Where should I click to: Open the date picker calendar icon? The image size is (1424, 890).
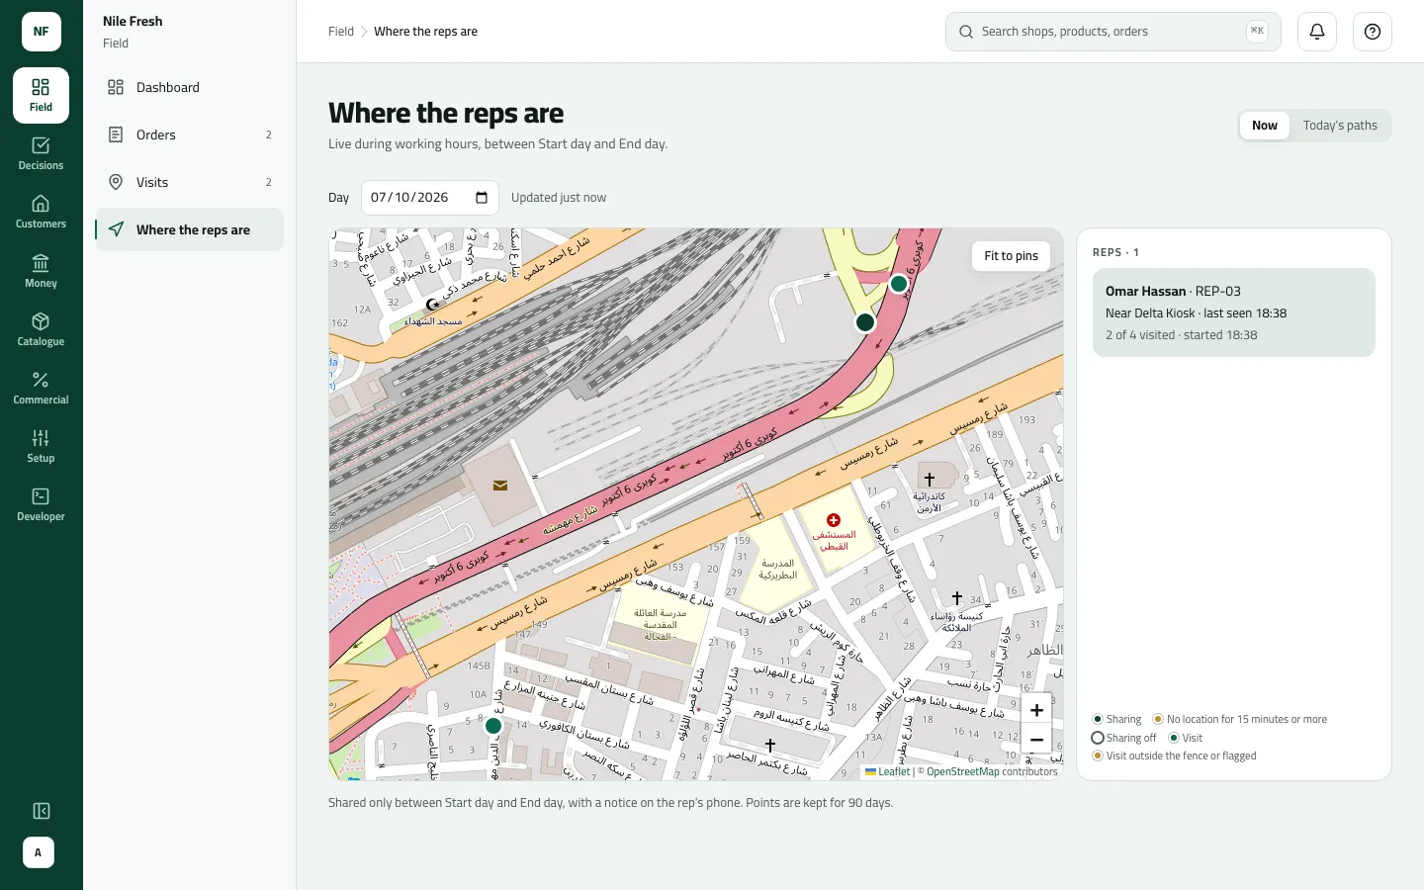[482, 198]
